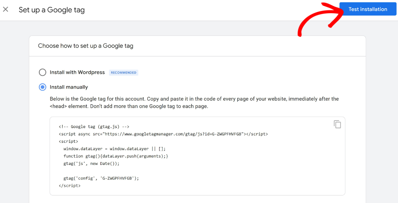Click the RECOMMENDED badge label

click(x=124, y=73)
